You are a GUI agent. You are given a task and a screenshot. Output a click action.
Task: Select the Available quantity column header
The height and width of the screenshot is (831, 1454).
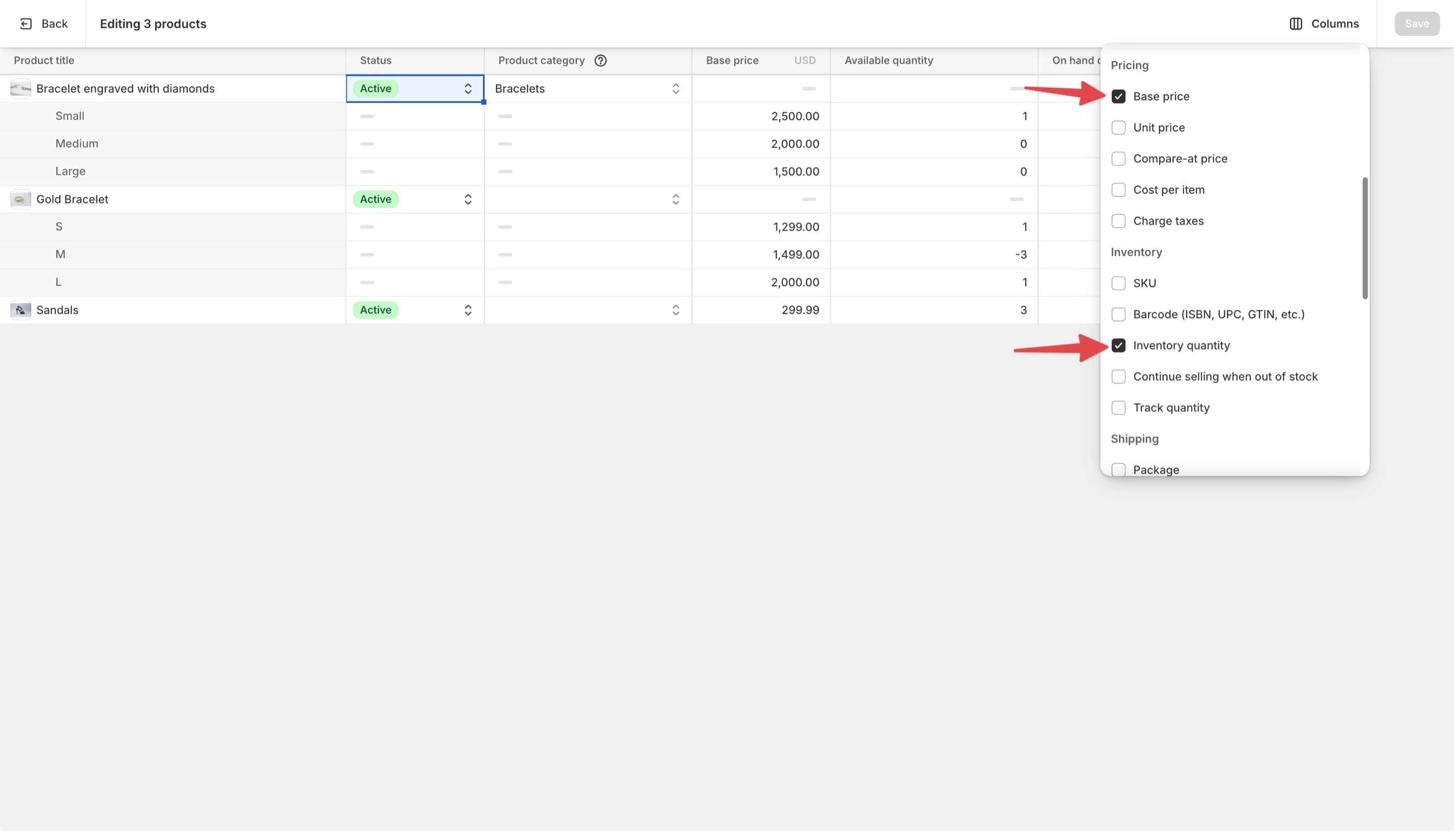point(889,61)
